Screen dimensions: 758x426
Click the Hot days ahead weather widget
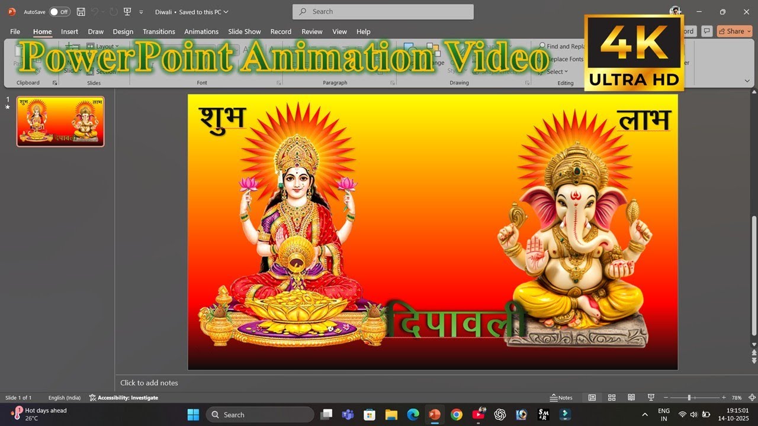coord(39,414)
